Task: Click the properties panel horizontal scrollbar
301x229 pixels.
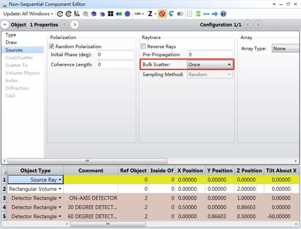Action: (x=87, y=161)
